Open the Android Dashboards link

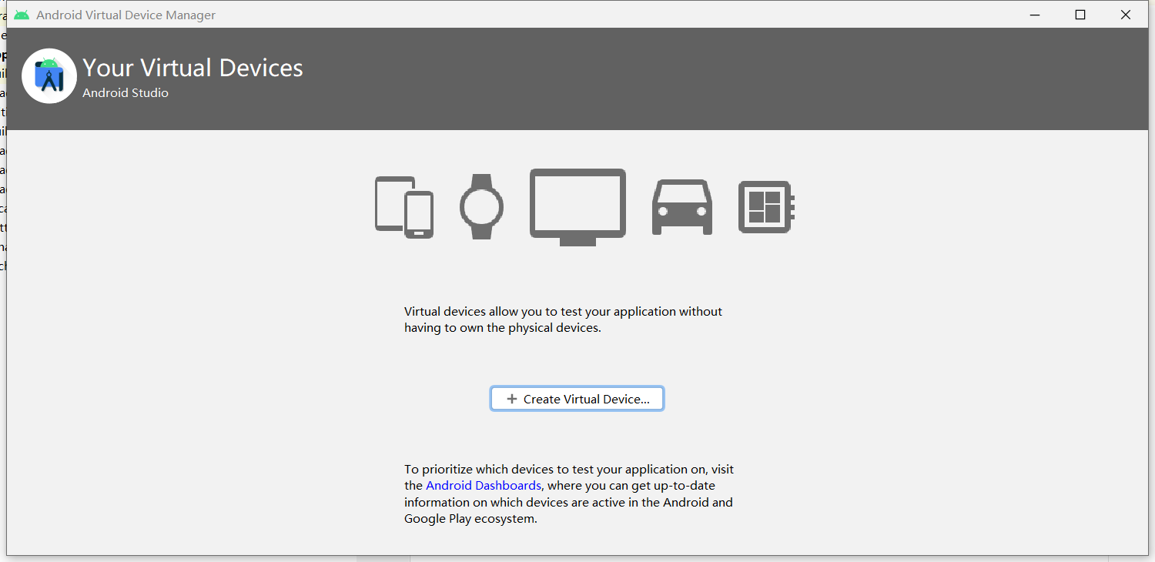[483, 486]
